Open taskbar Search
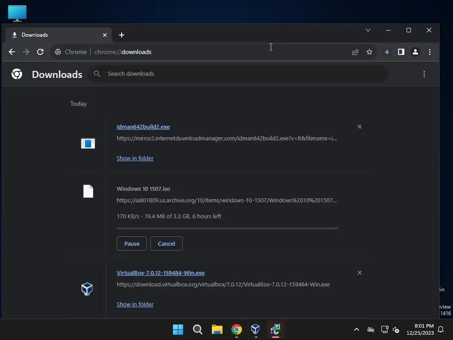The image size is (453, 340). point(198,329)
